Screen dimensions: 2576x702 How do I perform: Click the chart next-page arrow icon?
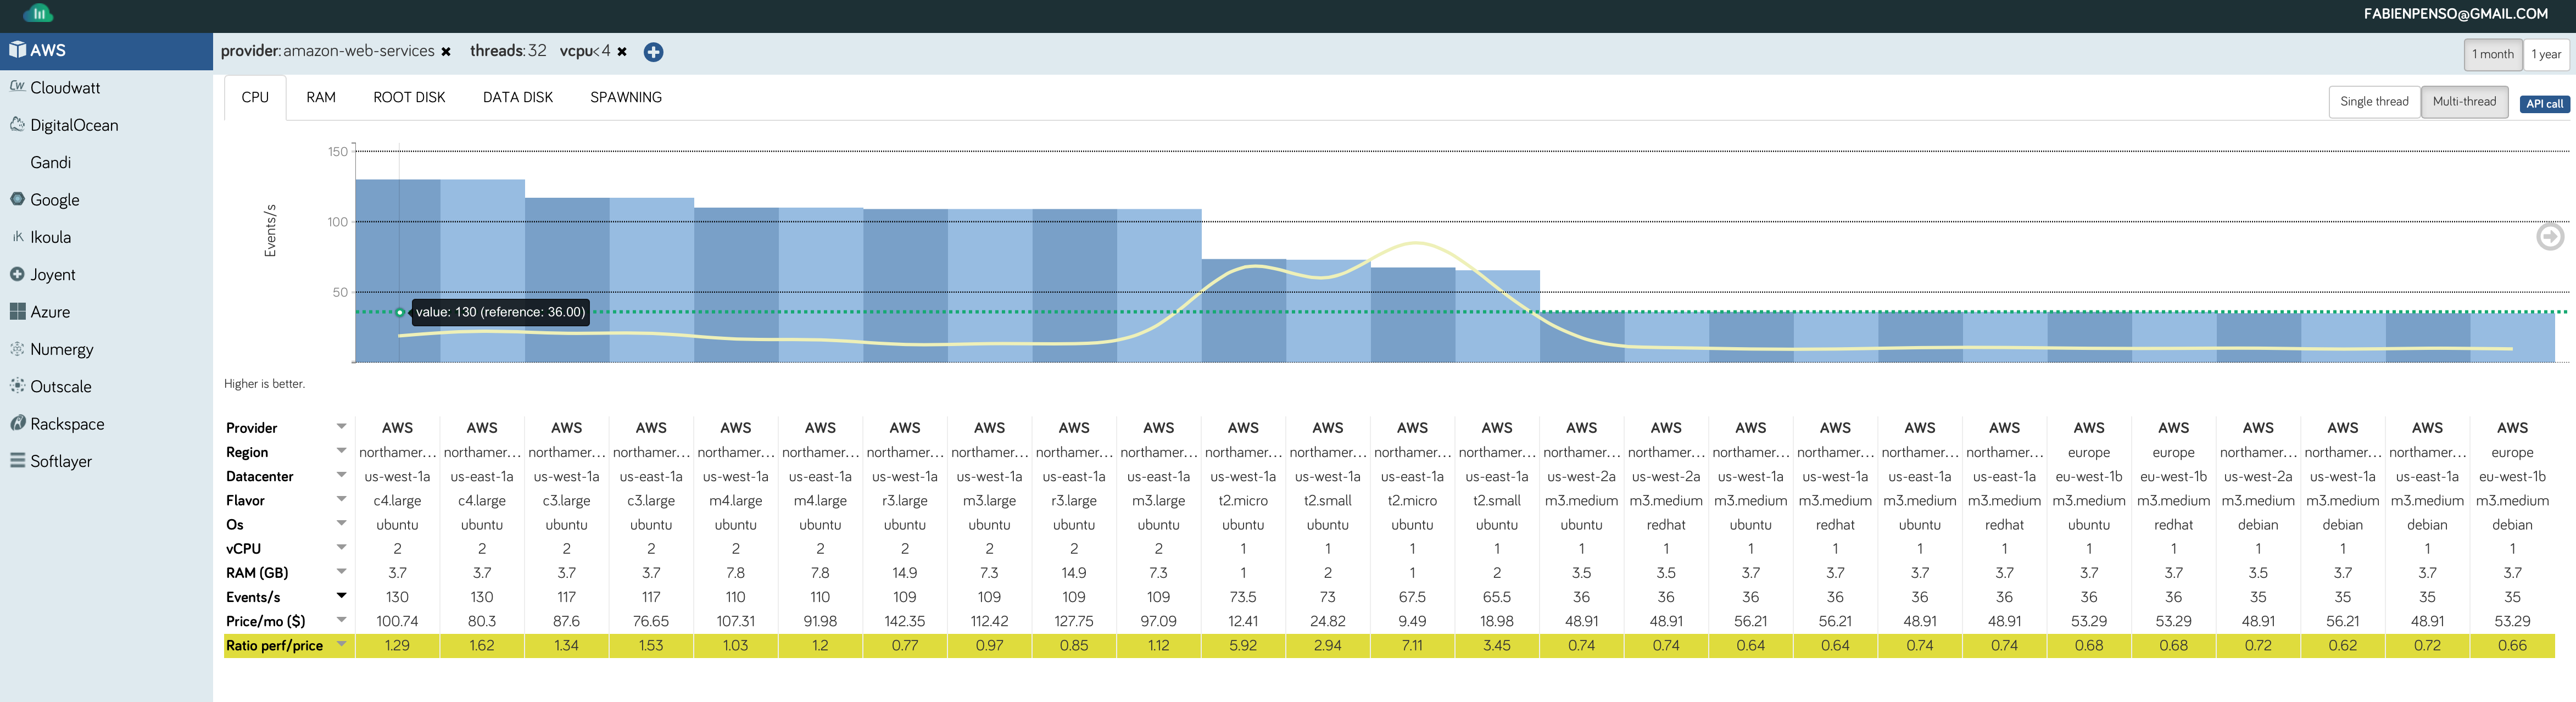point(2550,236)
